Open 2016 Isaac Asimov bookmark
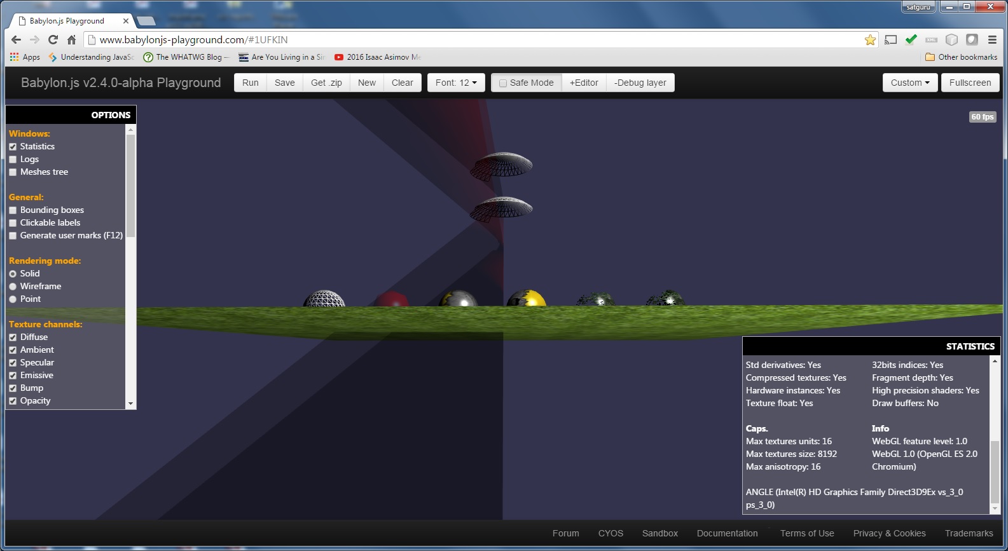The height and width of the screenshot is (551, 1008). tap(378, 57)
